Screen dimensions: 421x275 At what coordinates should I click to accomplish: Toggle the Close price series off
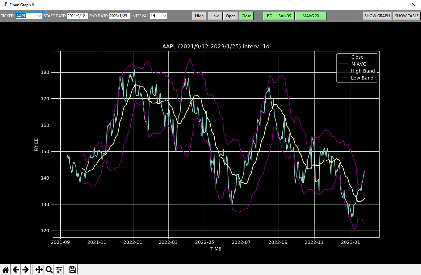click(246, 16)
